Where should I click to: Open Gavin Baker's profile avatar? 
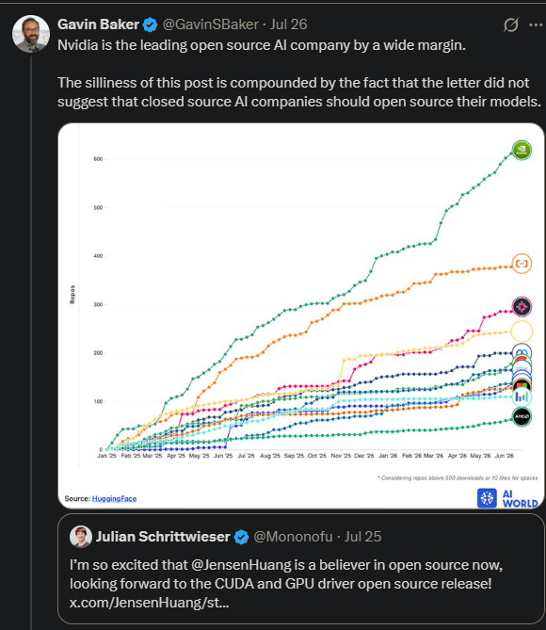pos(31,34)
